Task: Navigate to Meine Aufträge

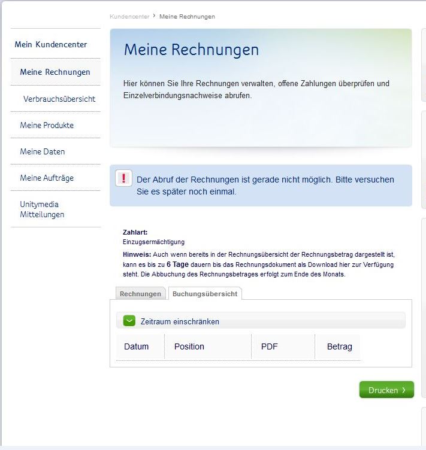Action: 47,178
